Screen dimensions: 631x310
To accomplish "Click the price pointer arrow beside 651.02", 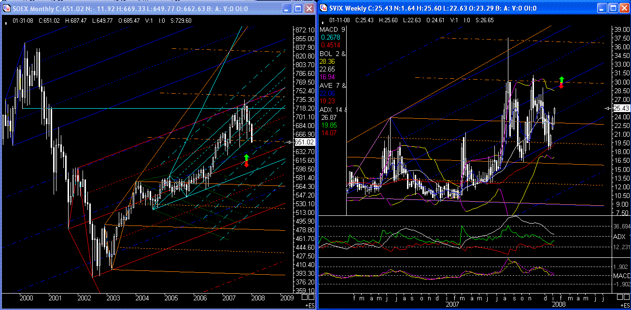I will pyautogui.click(x=289, y=142).
